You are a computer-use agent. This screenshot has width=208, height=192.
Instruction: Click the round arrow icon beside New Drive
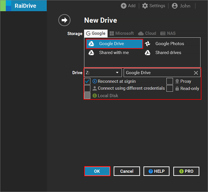point(64,20)
